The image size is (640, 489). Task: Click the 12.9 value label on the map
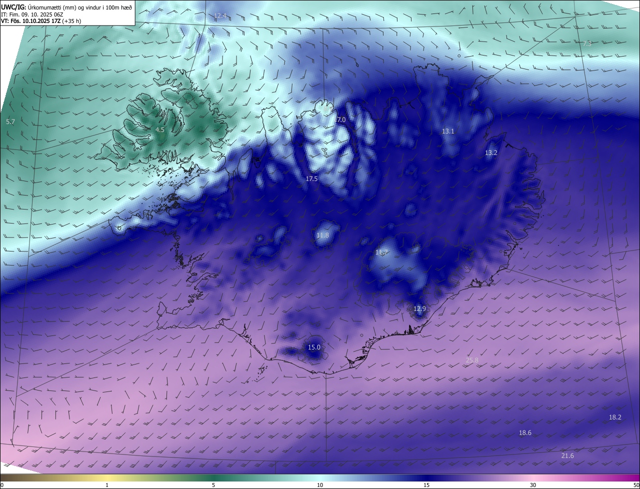(x=419, y=308)
